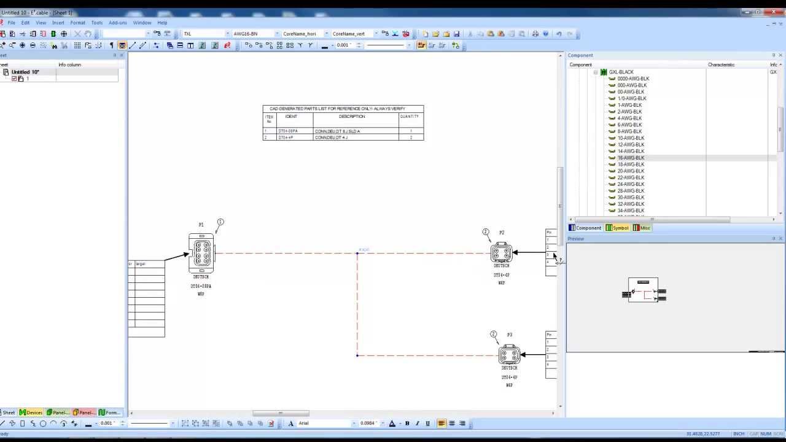The height and width of the screenshot is (442, 786).
Task: Click the center text alignment icon
Action: tap(452, 423)
